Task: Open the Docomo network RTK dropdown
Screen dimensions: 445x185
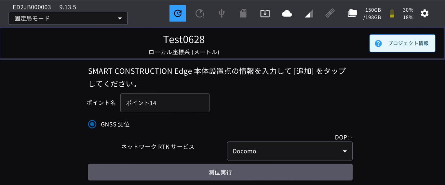Action: [289, 151]
